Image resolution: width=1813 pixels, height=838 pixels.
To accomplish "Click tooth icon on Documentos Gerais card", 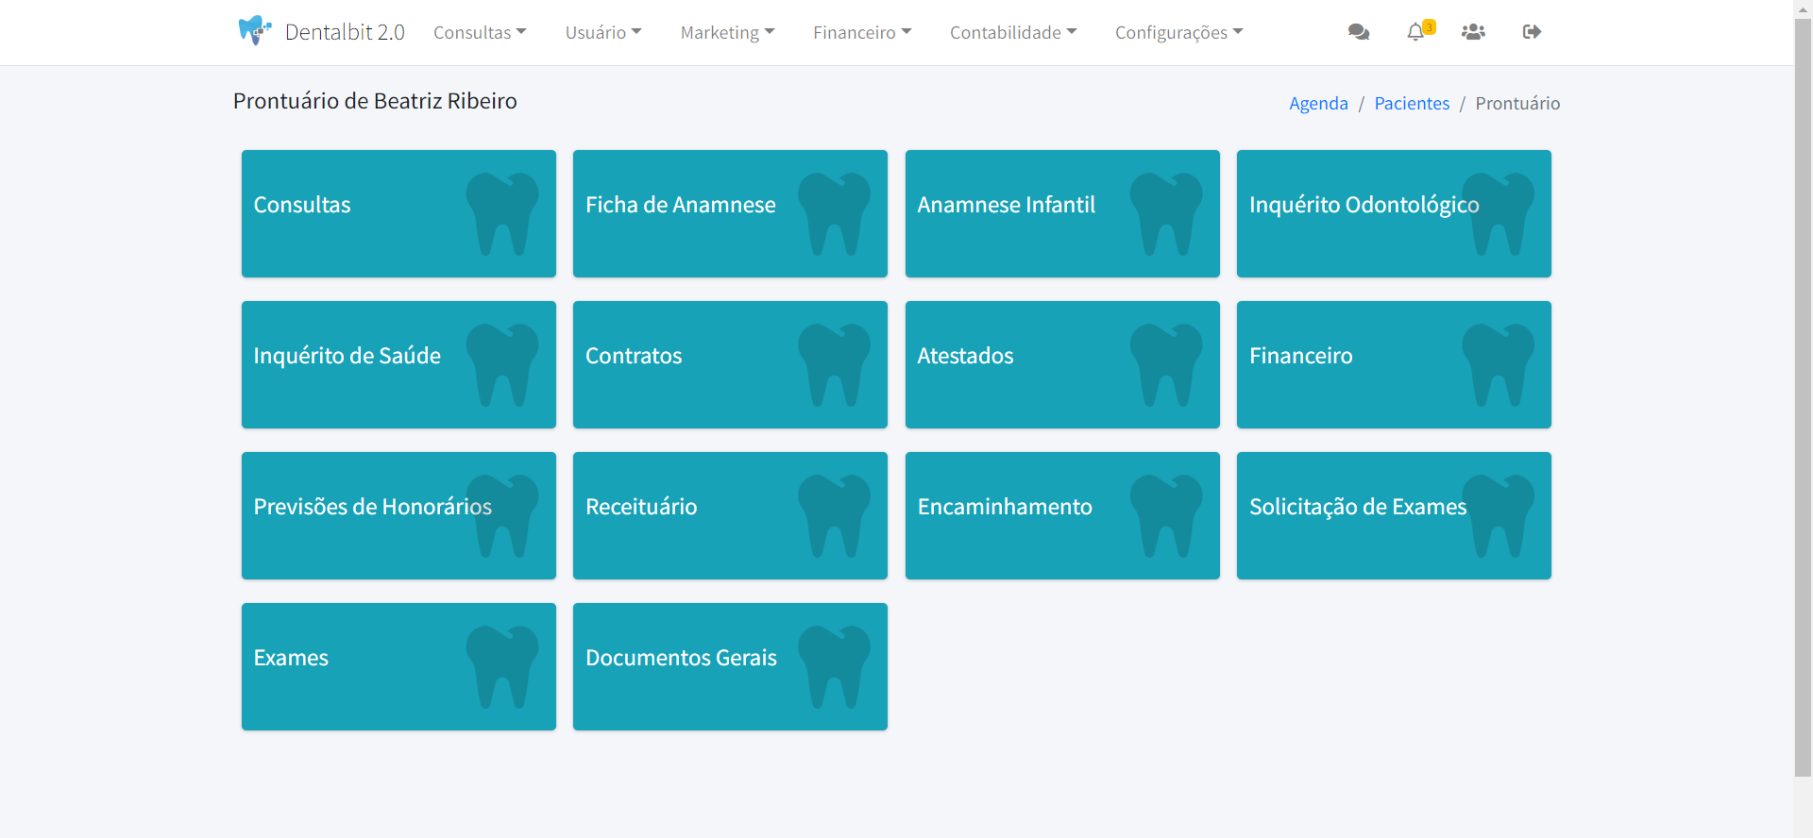I will point(834,667).
